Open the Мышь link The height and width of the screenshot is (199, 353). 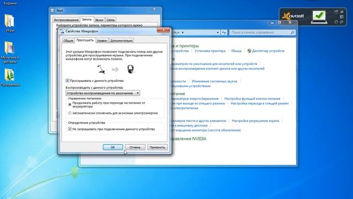coord(237,51)
